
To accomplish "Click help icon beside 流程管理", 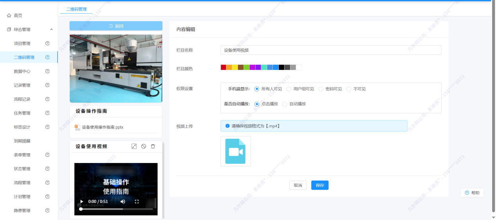I will 47,182.
